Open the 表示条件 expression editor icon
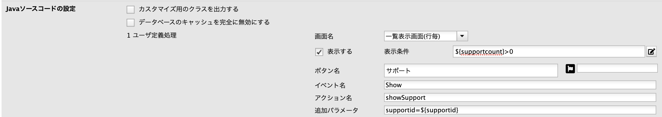662x117 pixels. pyautogui.click(x=651, y=52)
